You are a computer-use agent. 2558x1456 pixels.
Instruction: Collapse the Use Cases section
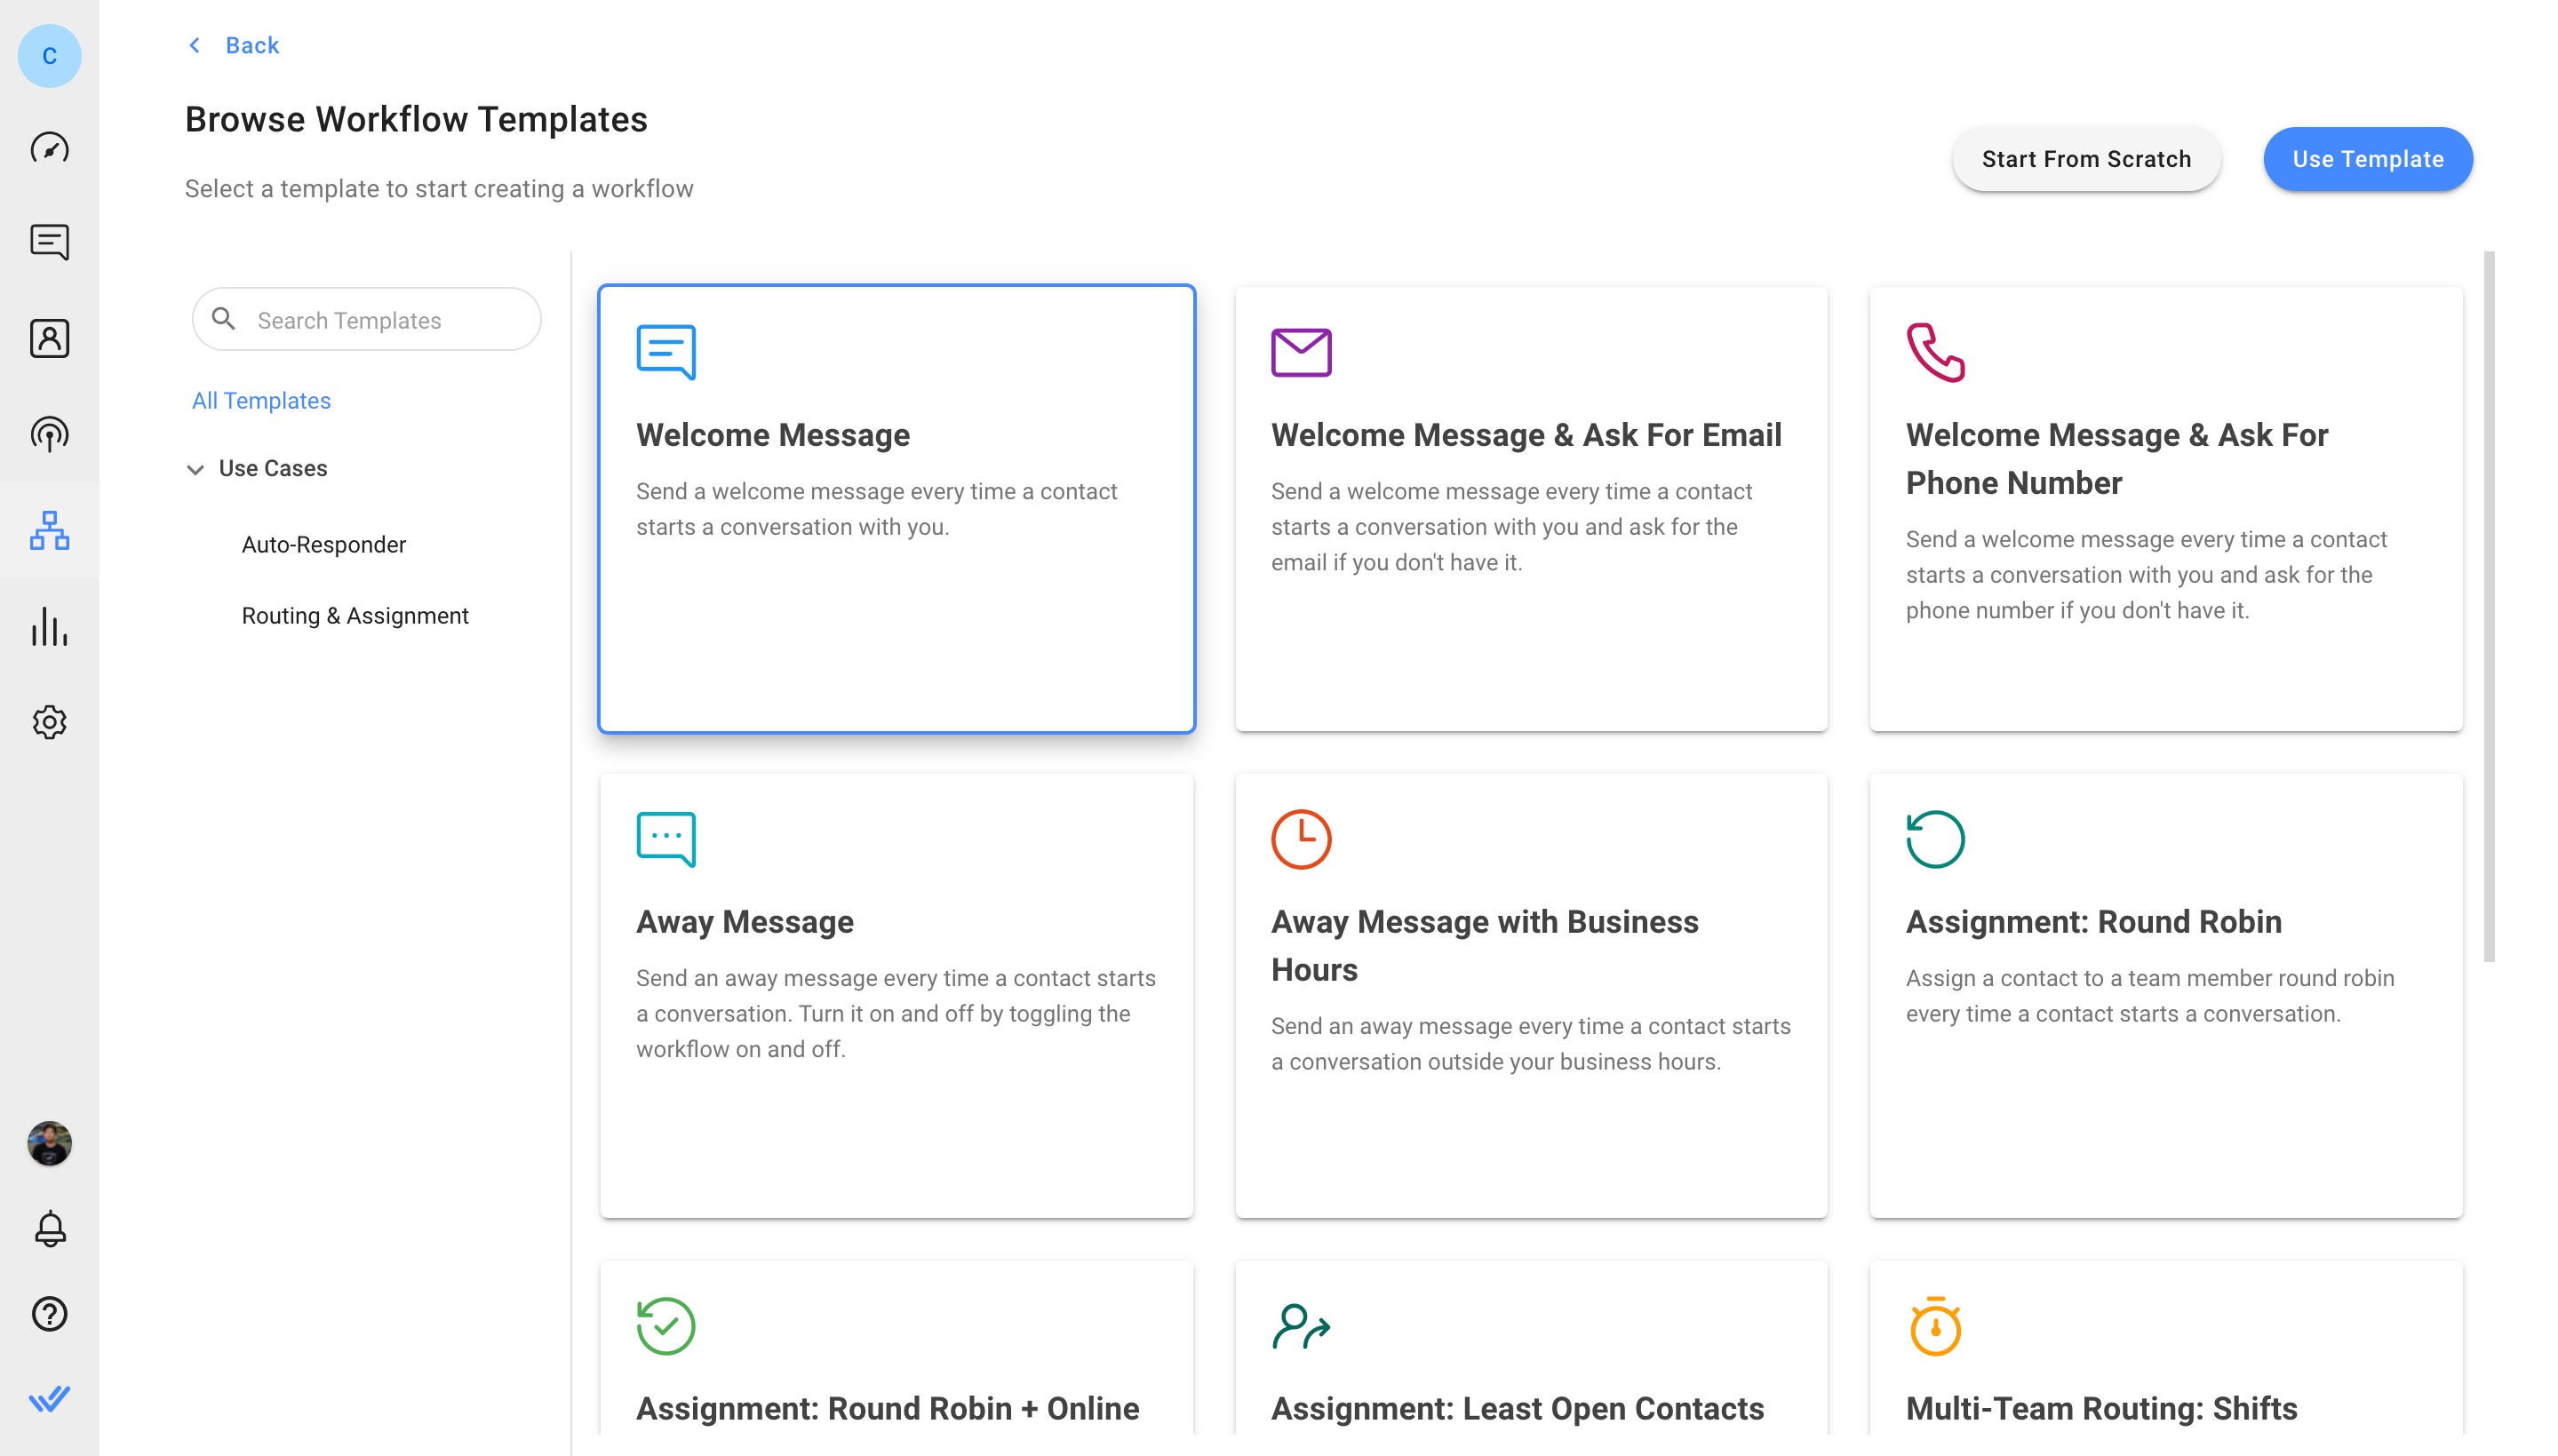click(x=195, y=467)
